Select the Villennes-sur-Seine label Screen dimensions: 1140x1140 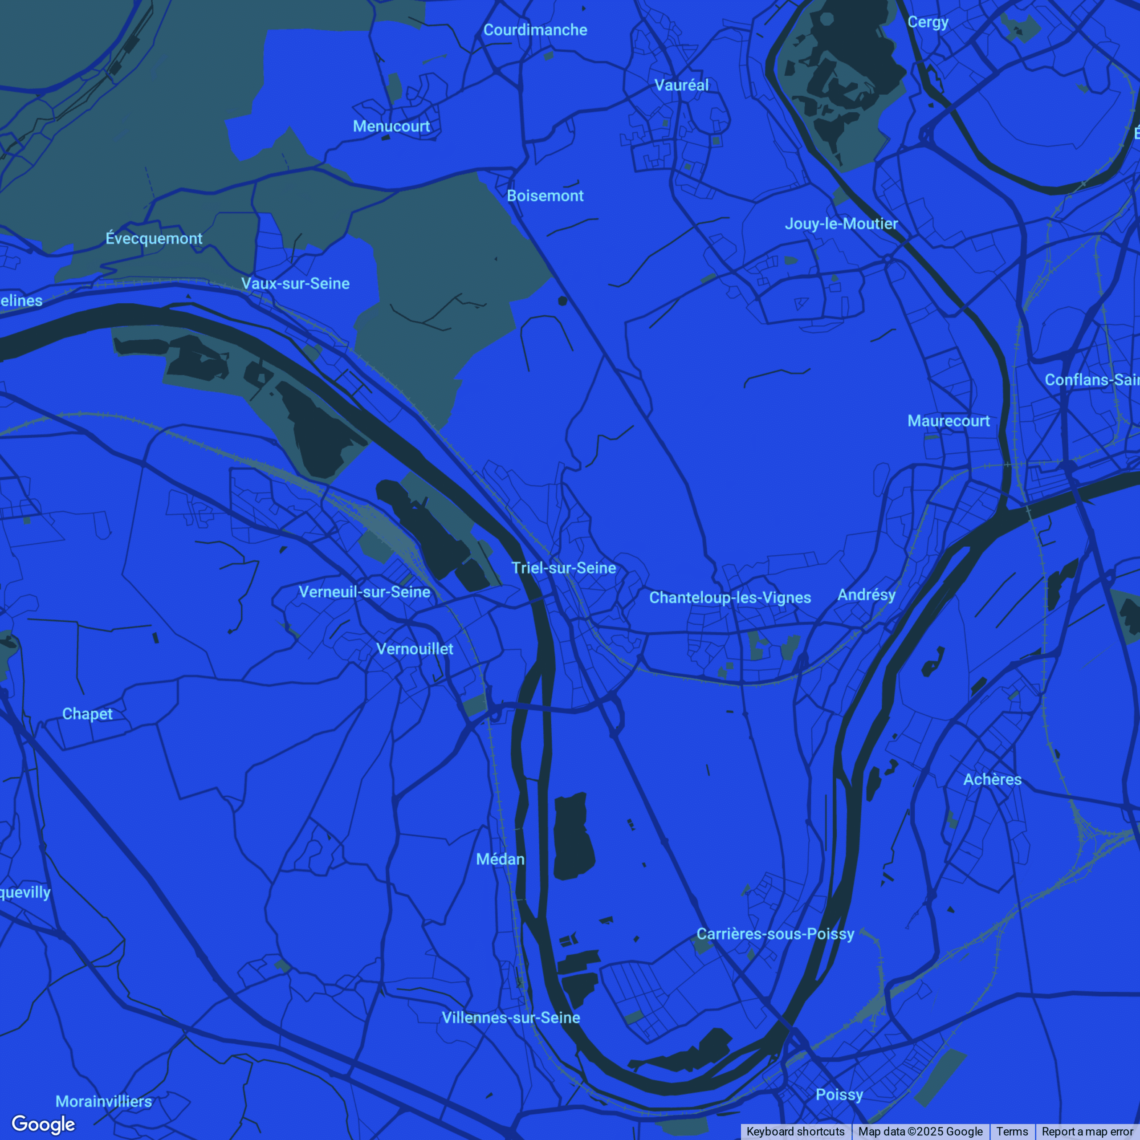[511, 1018]
